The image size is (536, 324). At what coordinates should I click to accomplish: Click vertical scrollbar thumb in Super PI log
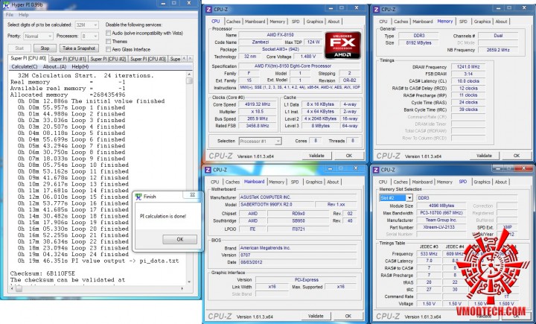click(189, 80)
